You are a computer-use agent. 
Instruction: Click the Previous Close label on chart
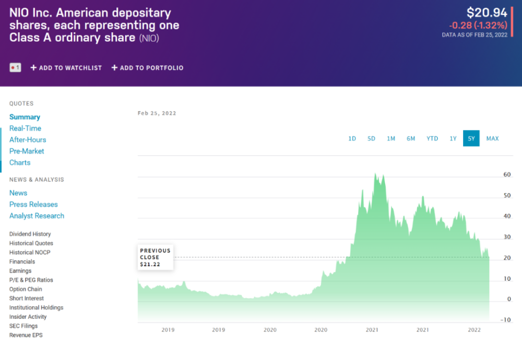[155, 257]
